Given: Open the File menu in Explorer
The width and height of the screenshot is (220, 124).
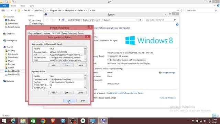Looking at the screenshot, I should 4,6.
